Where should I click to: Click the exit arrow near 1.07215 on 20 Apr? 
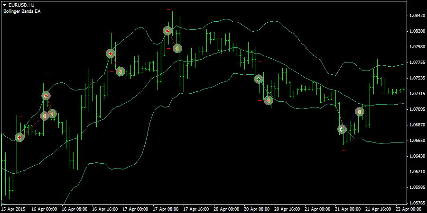[268, 100]
